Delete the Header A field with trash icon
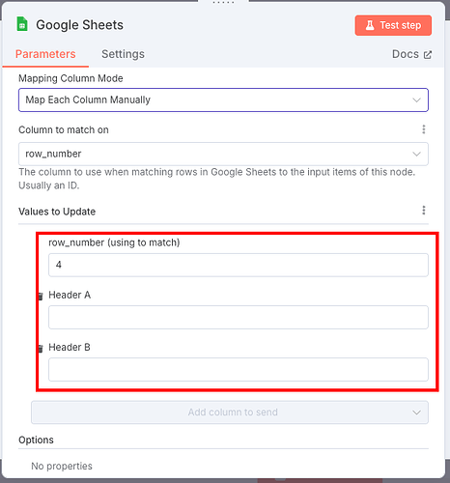This screenshot has width=450, height=483. pos(41,296)
